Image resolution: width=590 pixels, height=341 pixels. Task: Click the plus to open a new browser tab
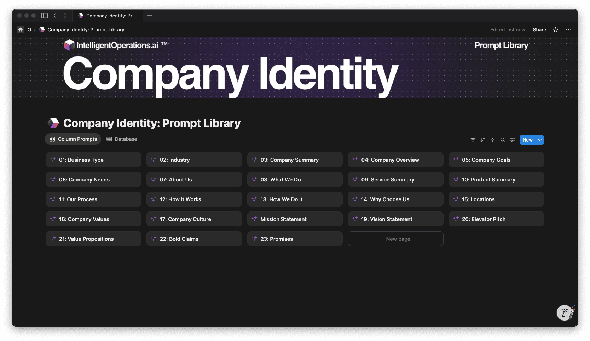coord(150,16)
